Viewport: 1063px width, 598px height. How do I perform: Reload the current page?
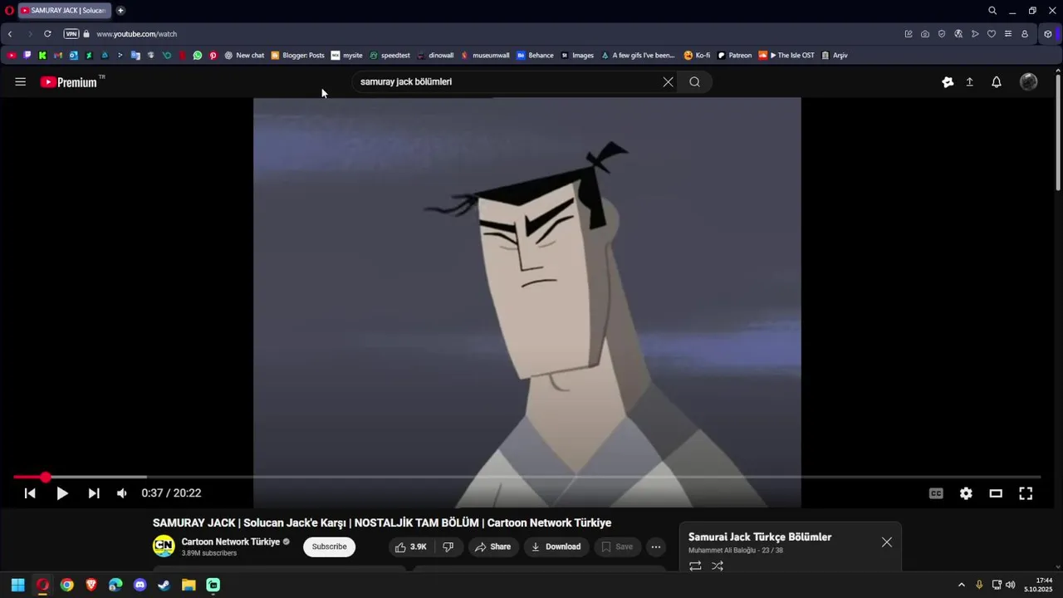pos(47,34)
